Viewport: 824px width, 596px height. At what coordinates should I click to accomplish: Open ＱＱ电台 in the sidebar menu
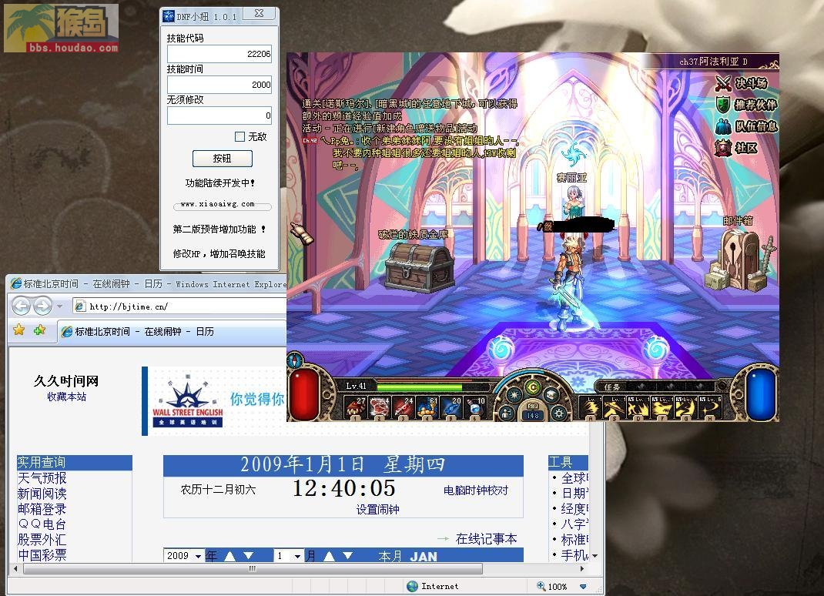point(42,524)
